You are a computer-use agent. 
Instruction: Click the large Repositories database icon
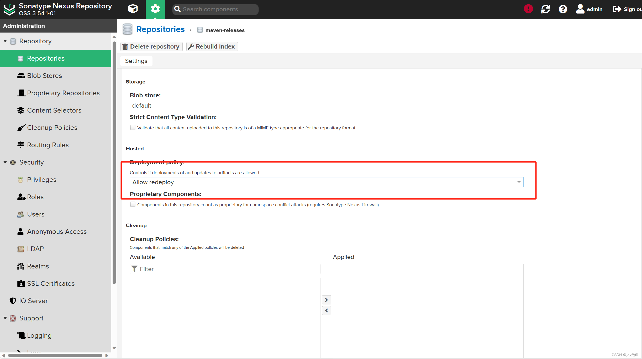tap(128, 29)
